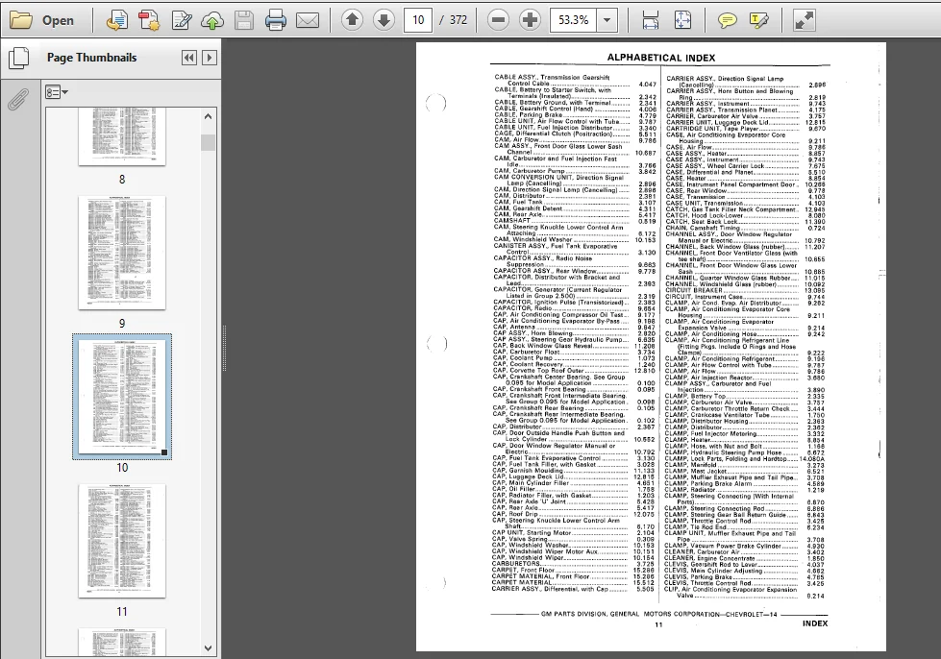Screen dimensions: 941x659
Task: Click the ALPHABETICAL INDEX heading
Action: click(660, 58)
